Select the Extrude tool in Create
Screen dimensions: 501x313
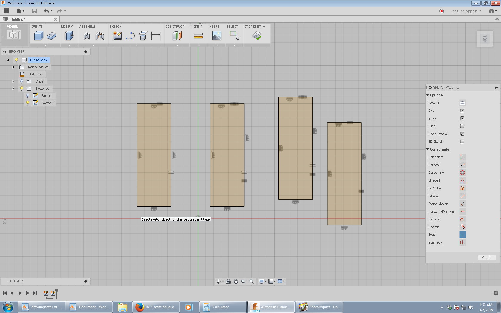[52, 36]
